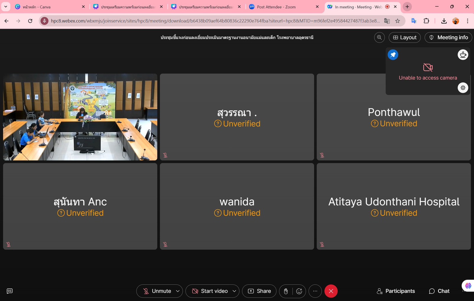
Task: Click the zoom magnifier icon in meeting header
Action: (379, 38)
